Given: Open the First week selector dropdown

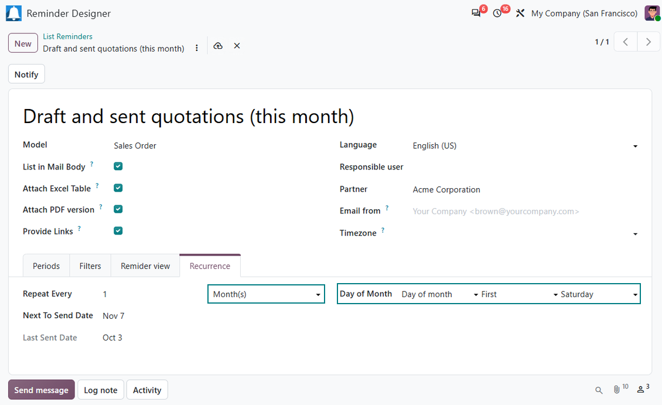Looking at the screenshot, I should pyautogui.click(x=519, y=294).
